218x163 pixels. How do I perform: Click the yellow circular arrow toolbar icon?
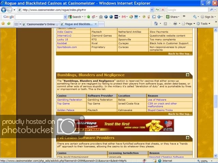144,17
